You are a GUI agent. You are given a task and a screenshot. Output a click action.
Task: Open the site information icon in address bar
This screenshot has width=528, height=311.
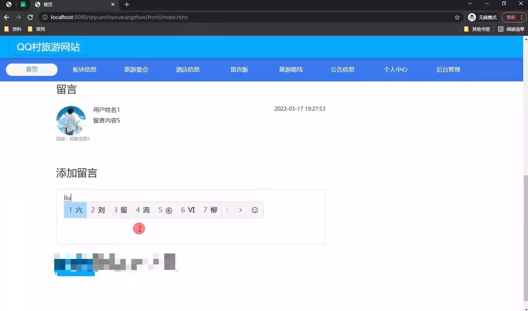(45, 17)
